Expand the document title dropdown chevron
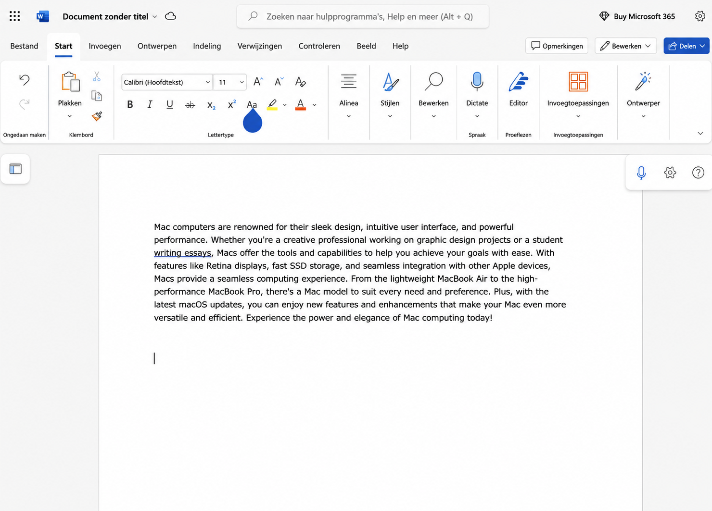The width and height of the screenshot is (712, 511). click(155, 17)
